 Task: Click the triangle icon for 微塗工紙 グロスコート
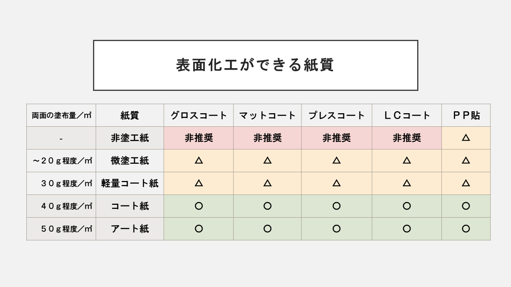coord(199,161)
